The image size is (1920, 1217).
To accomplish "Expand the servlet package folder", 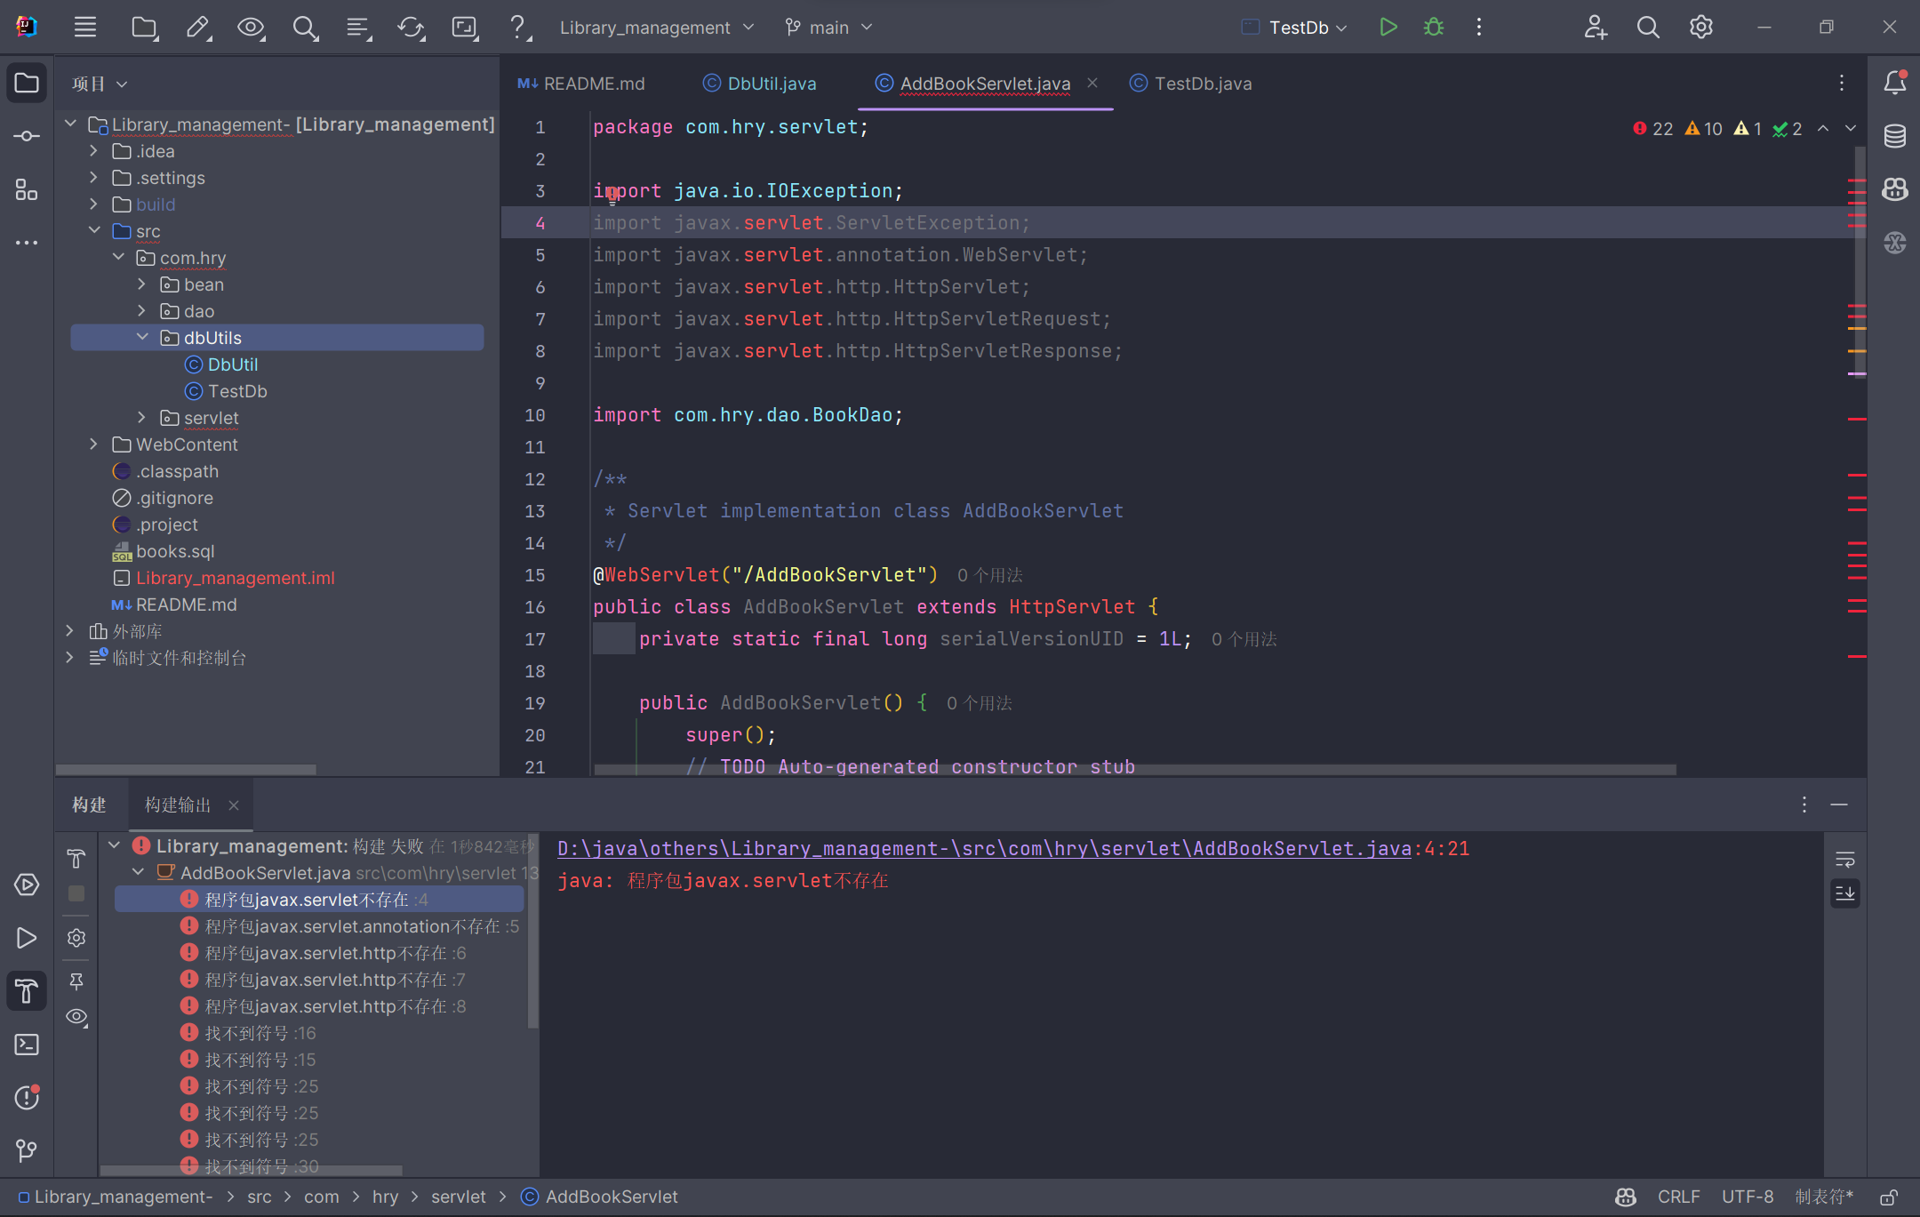I will [142, 418].
